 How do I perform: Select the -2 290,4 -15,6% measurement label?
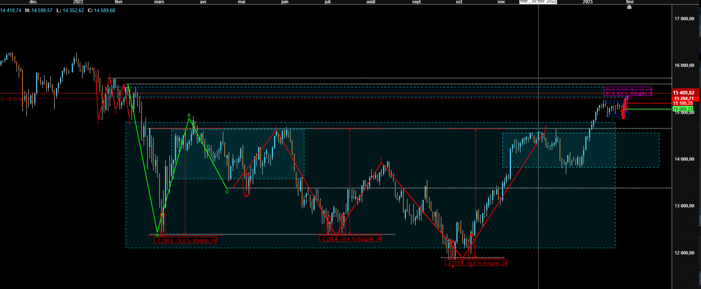tap(186, 240)
